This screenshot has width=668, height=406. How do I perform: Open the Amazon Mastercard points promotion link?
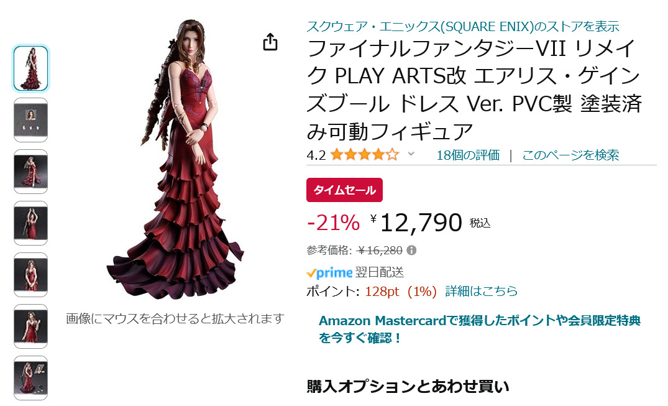click(x=479, y=329)
